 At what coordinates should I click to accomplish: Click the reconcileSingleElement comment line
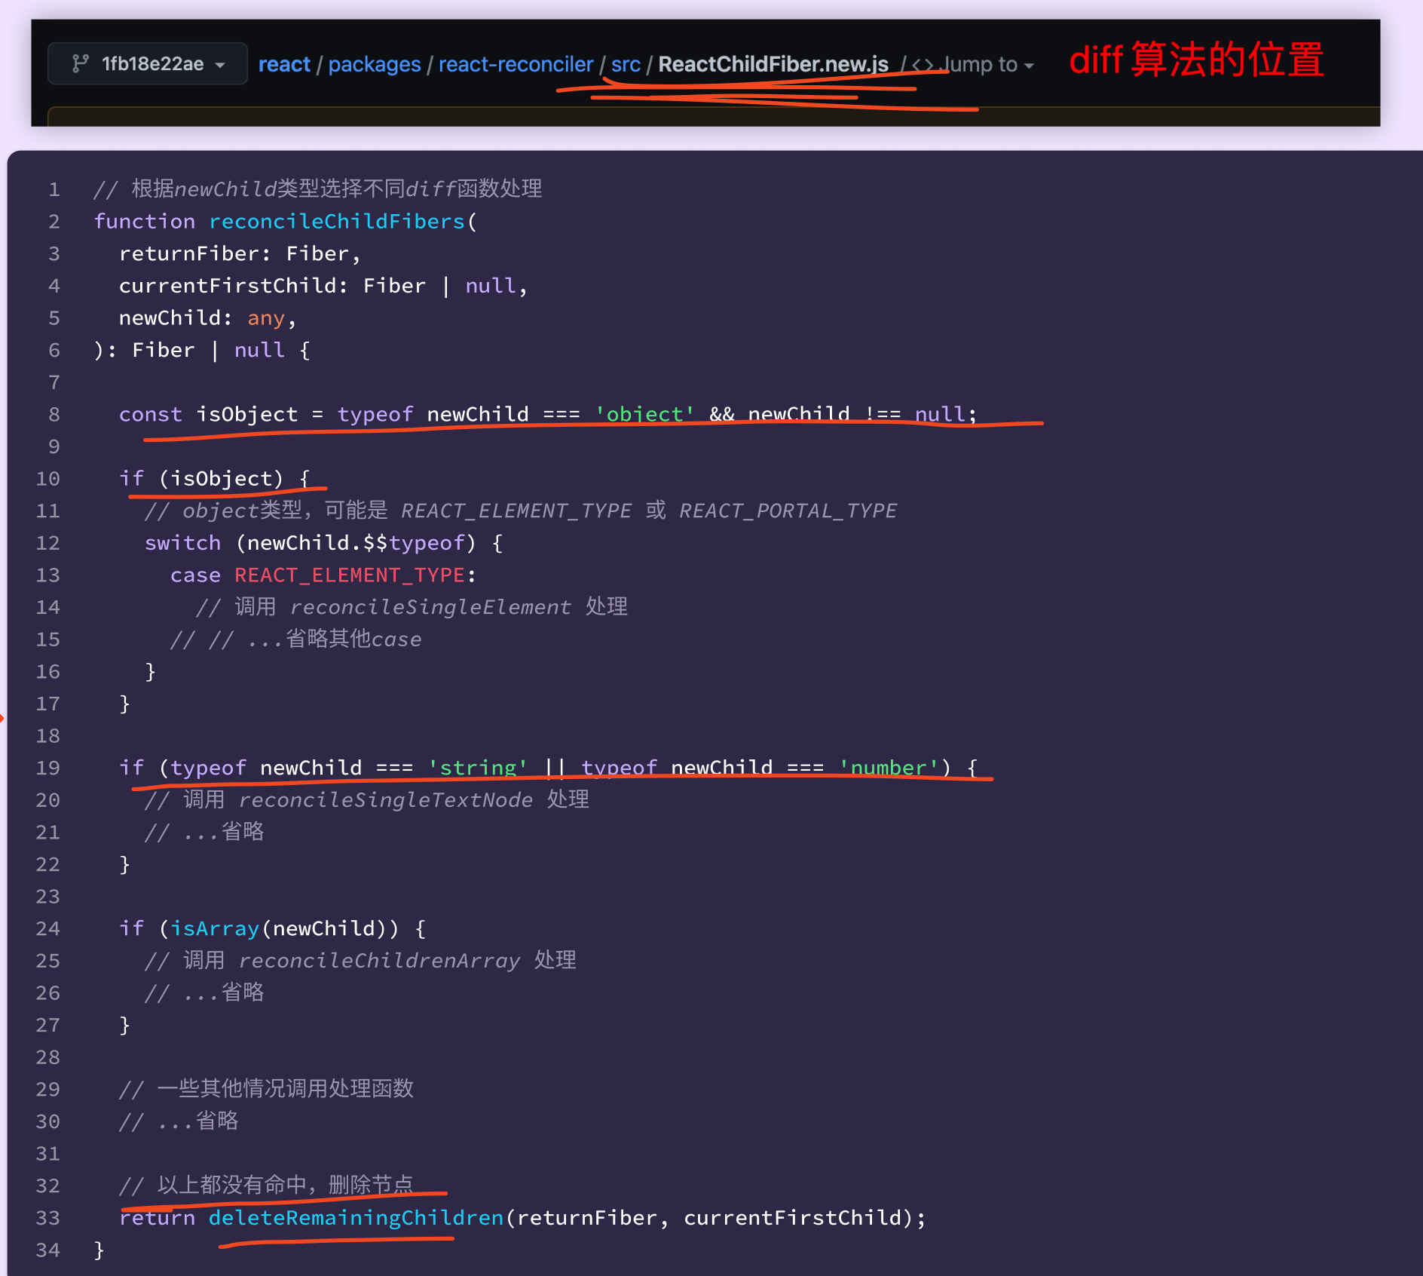click(412, 607)
